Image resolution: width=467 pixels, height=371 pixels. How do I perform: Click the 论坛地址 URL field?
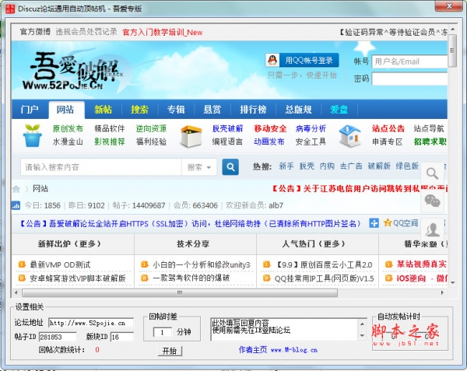91,323
